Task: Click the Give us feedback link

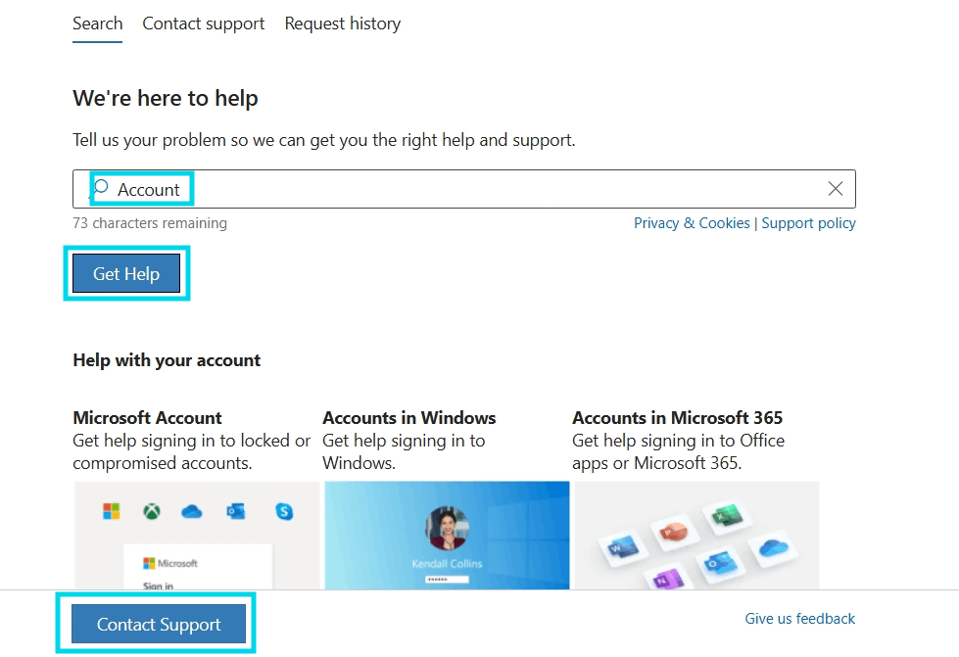Action: coord(799,619)
